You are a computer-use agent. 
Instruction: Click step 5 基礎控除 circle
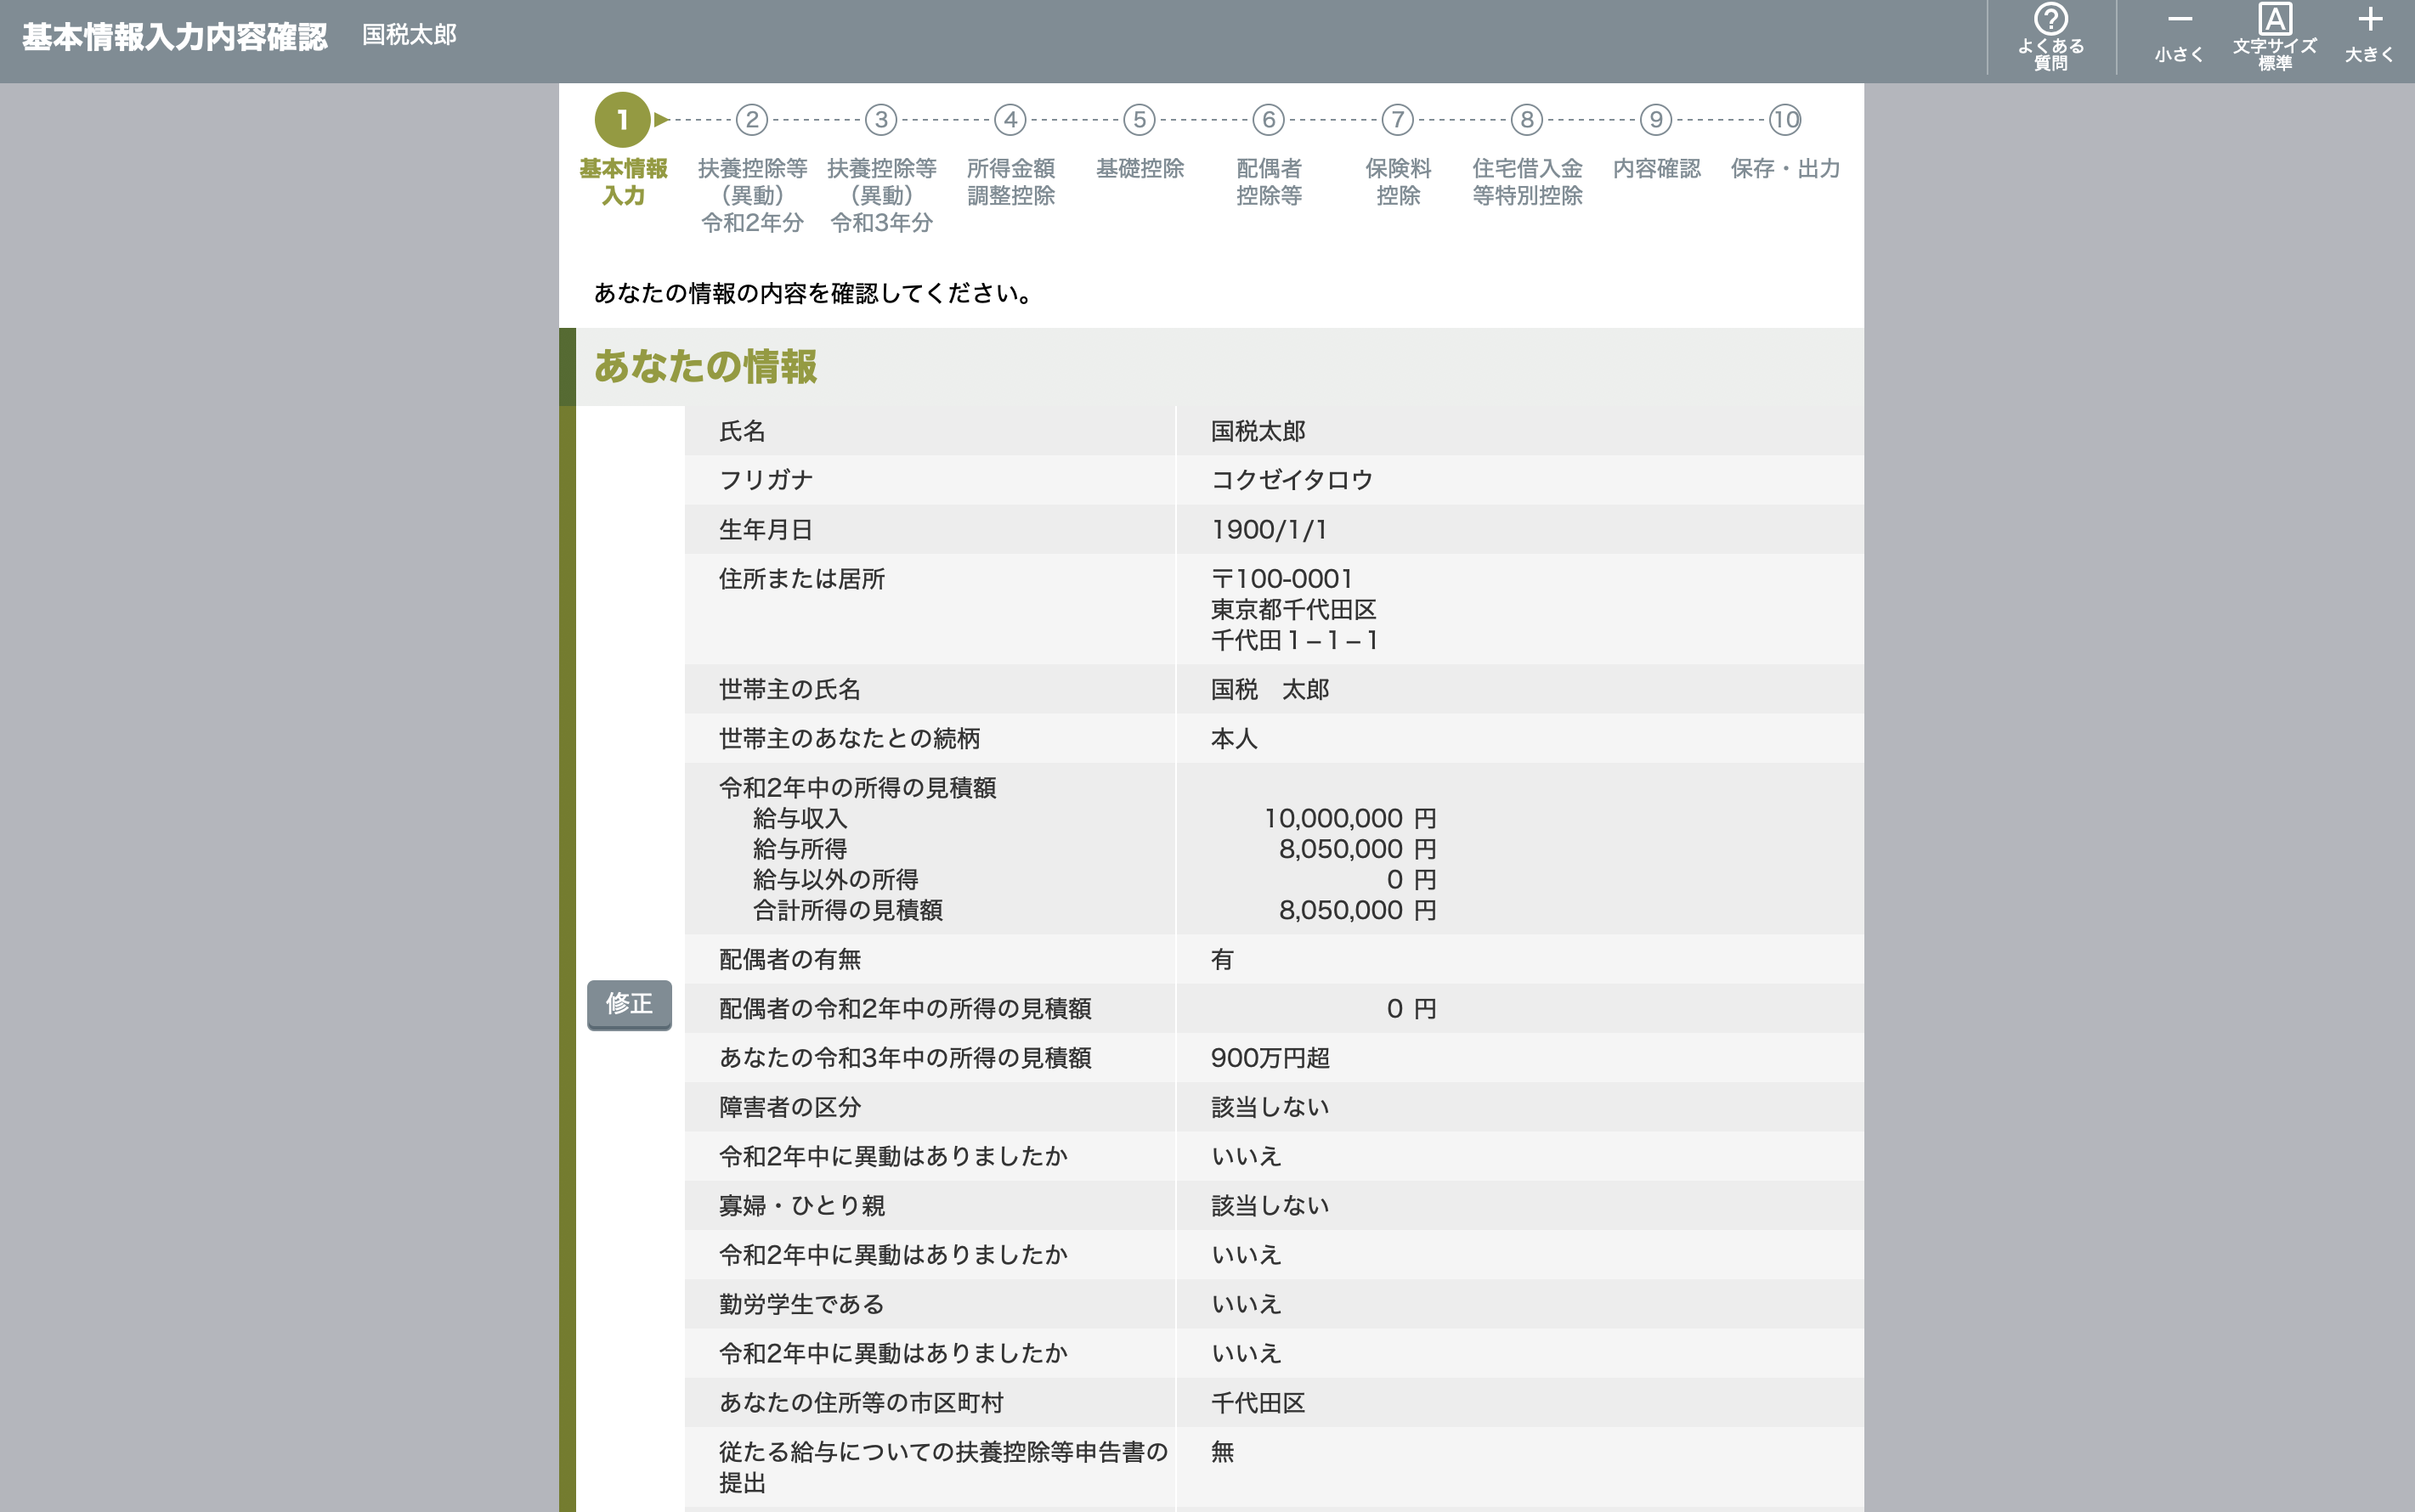pyautogui.click(x=1140, y=120)
